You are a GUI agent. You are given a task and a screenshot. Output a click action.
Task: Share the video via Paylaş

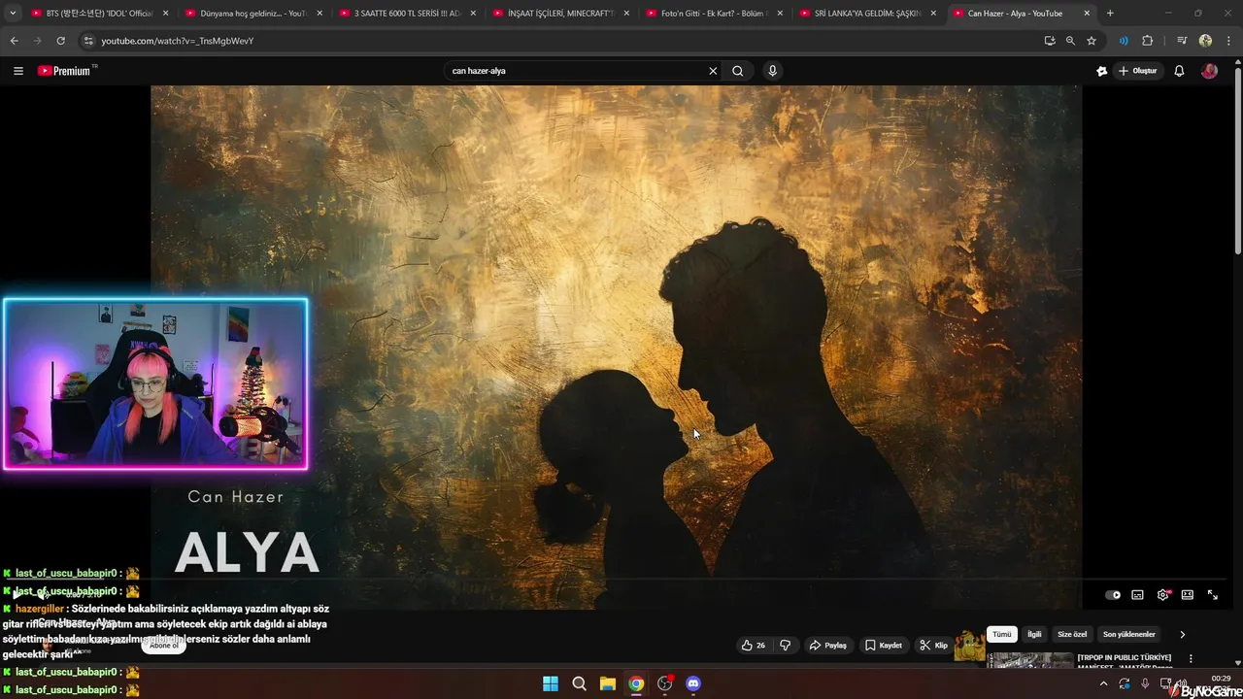828,645
